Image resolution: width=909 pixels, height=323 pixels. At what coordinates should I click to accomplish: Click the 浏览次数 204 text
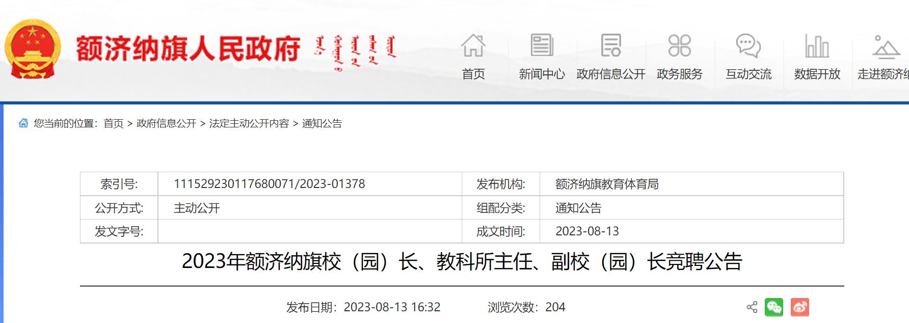click(x=526, y=307)
